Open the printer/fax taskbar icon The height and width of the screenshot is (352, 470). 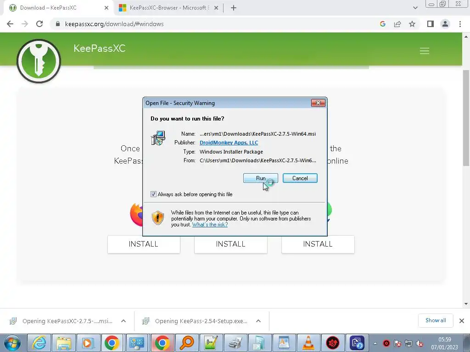(235, 343)
